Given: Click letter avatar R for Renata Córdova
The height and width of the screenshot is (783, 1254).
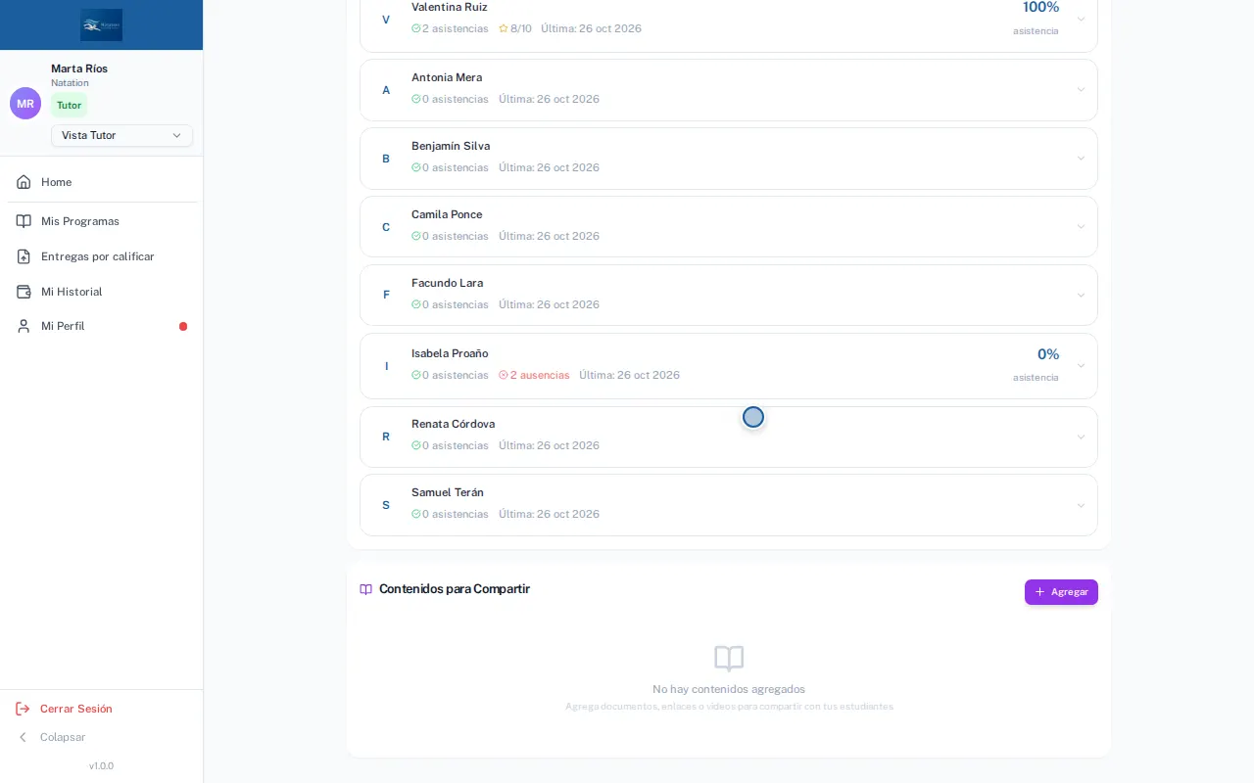Looking at the screenshot, I should point(386,437).
